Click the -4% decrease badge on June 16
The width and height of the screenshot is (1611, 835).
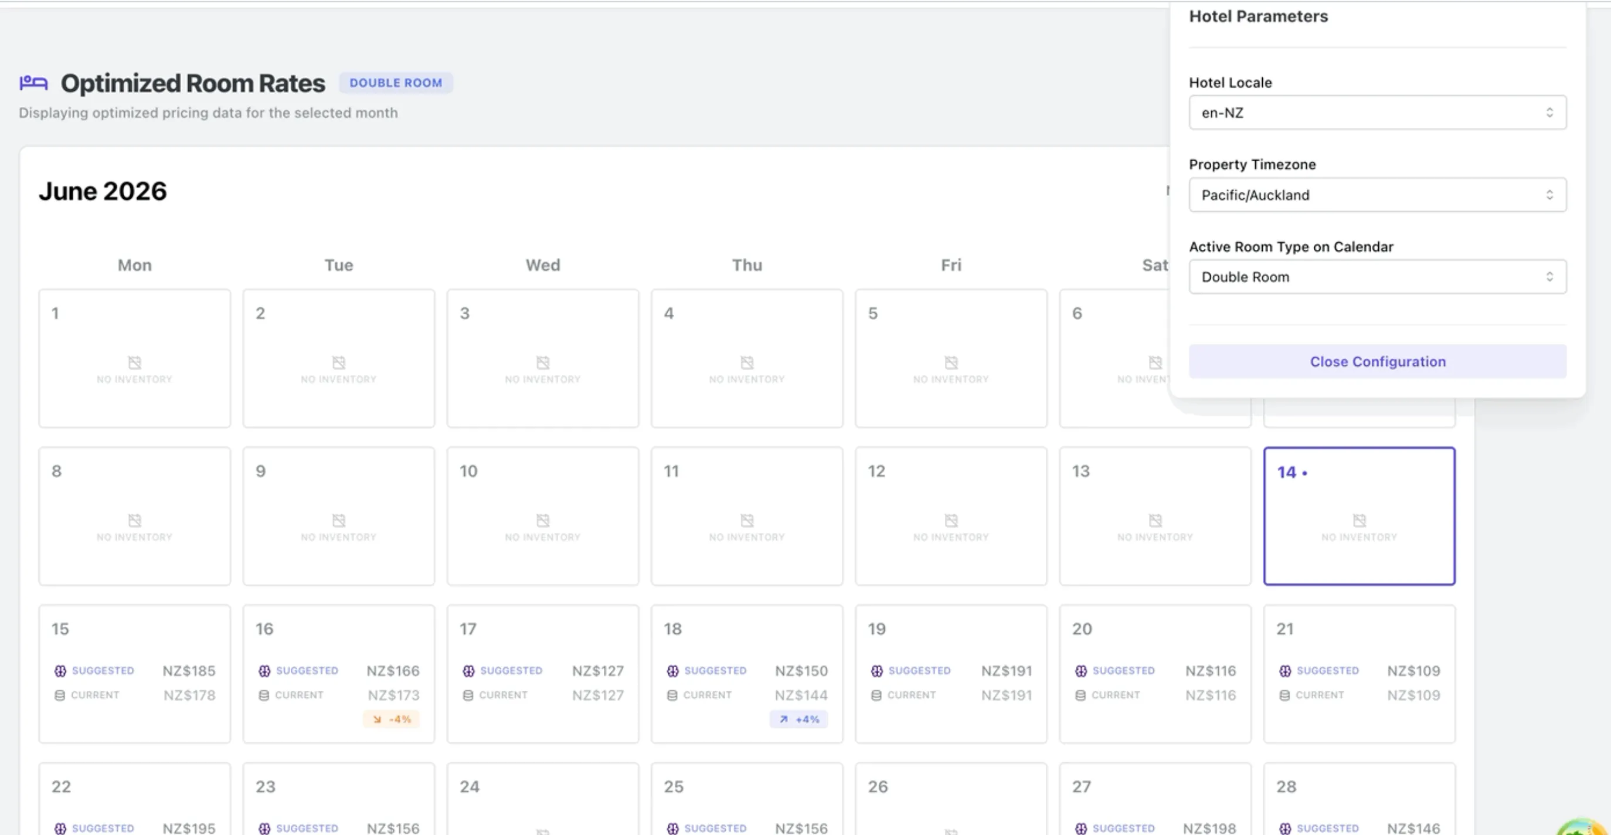[x=392, y=720]
